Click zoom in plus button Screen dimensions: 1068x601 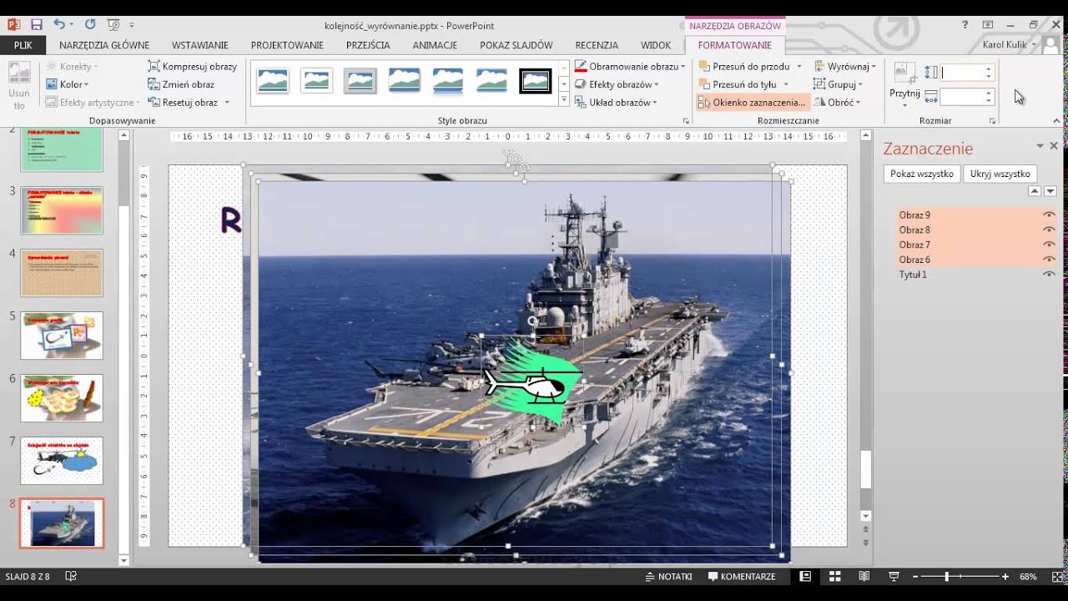(1005, 577)
